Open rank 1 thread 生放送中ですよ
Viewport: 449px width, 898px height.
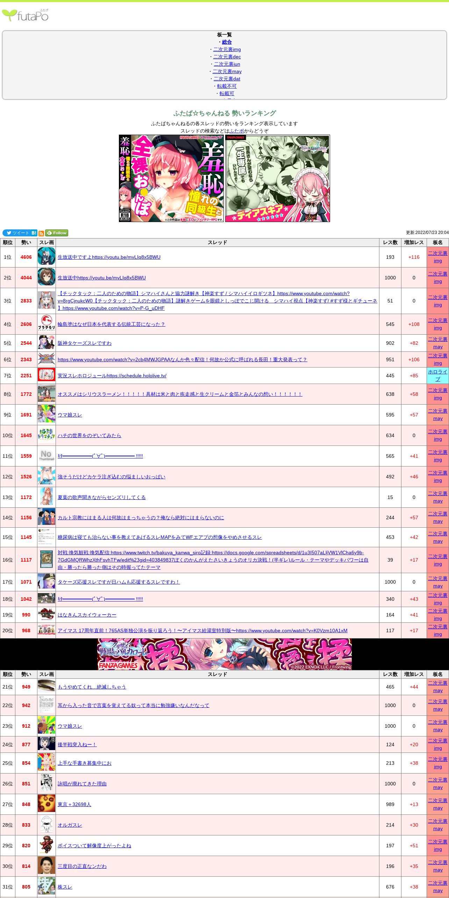click(109, 257)
